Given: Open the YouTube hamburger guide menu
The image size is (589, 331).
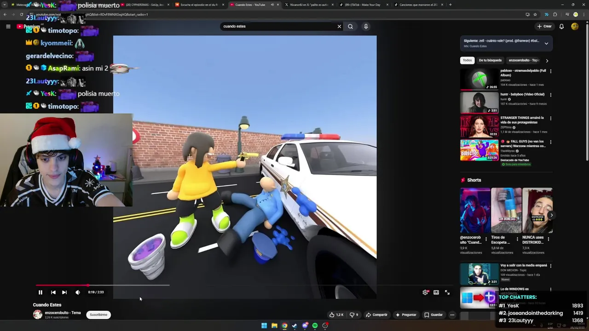Looking at the screenshot, I should [x=8, y=27].
